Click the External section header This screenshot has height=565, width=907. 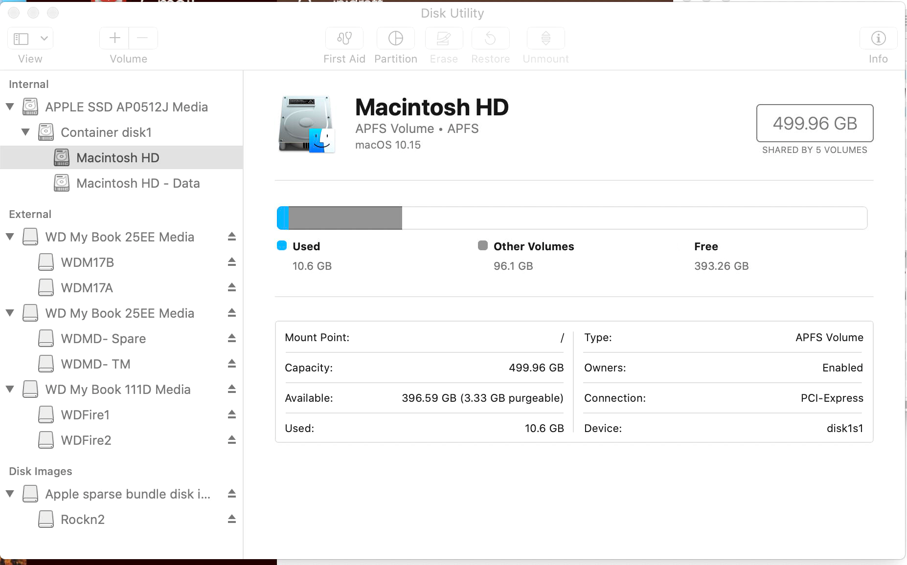[30, 214]
